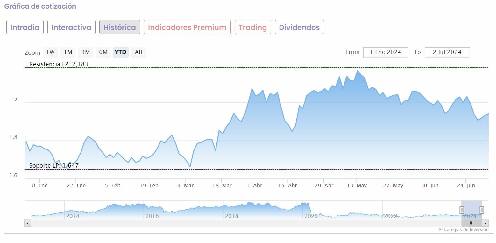Open the Intradía chart tab
The width and height of the screenshot is (496, 243).
tap(25, 27)
